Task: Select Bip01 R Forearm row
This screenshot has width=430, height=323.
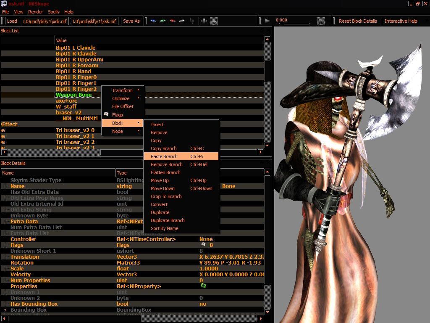Action: 132,65
